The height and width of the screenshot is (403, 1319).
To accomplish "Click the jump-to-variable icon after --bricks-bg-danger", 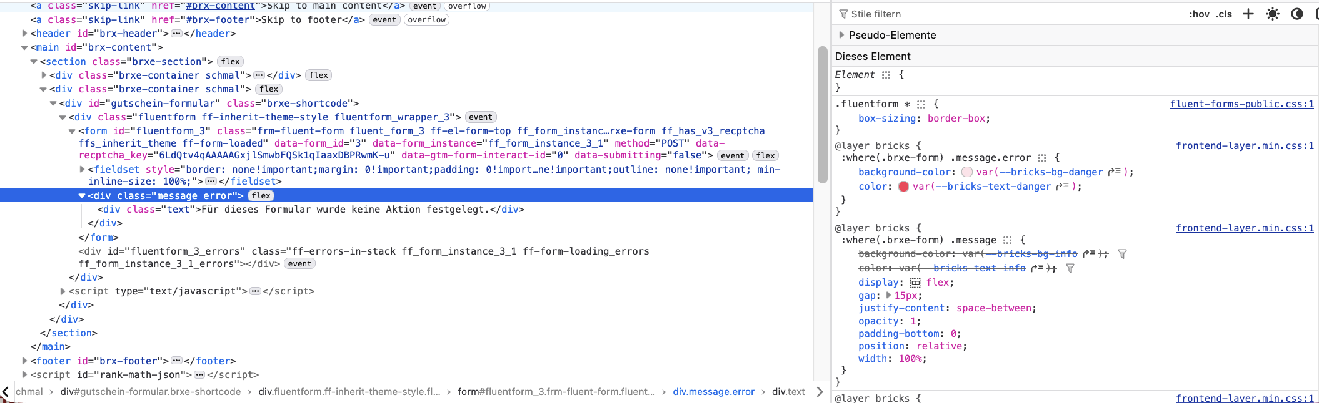I will [x=1114, y=172].
